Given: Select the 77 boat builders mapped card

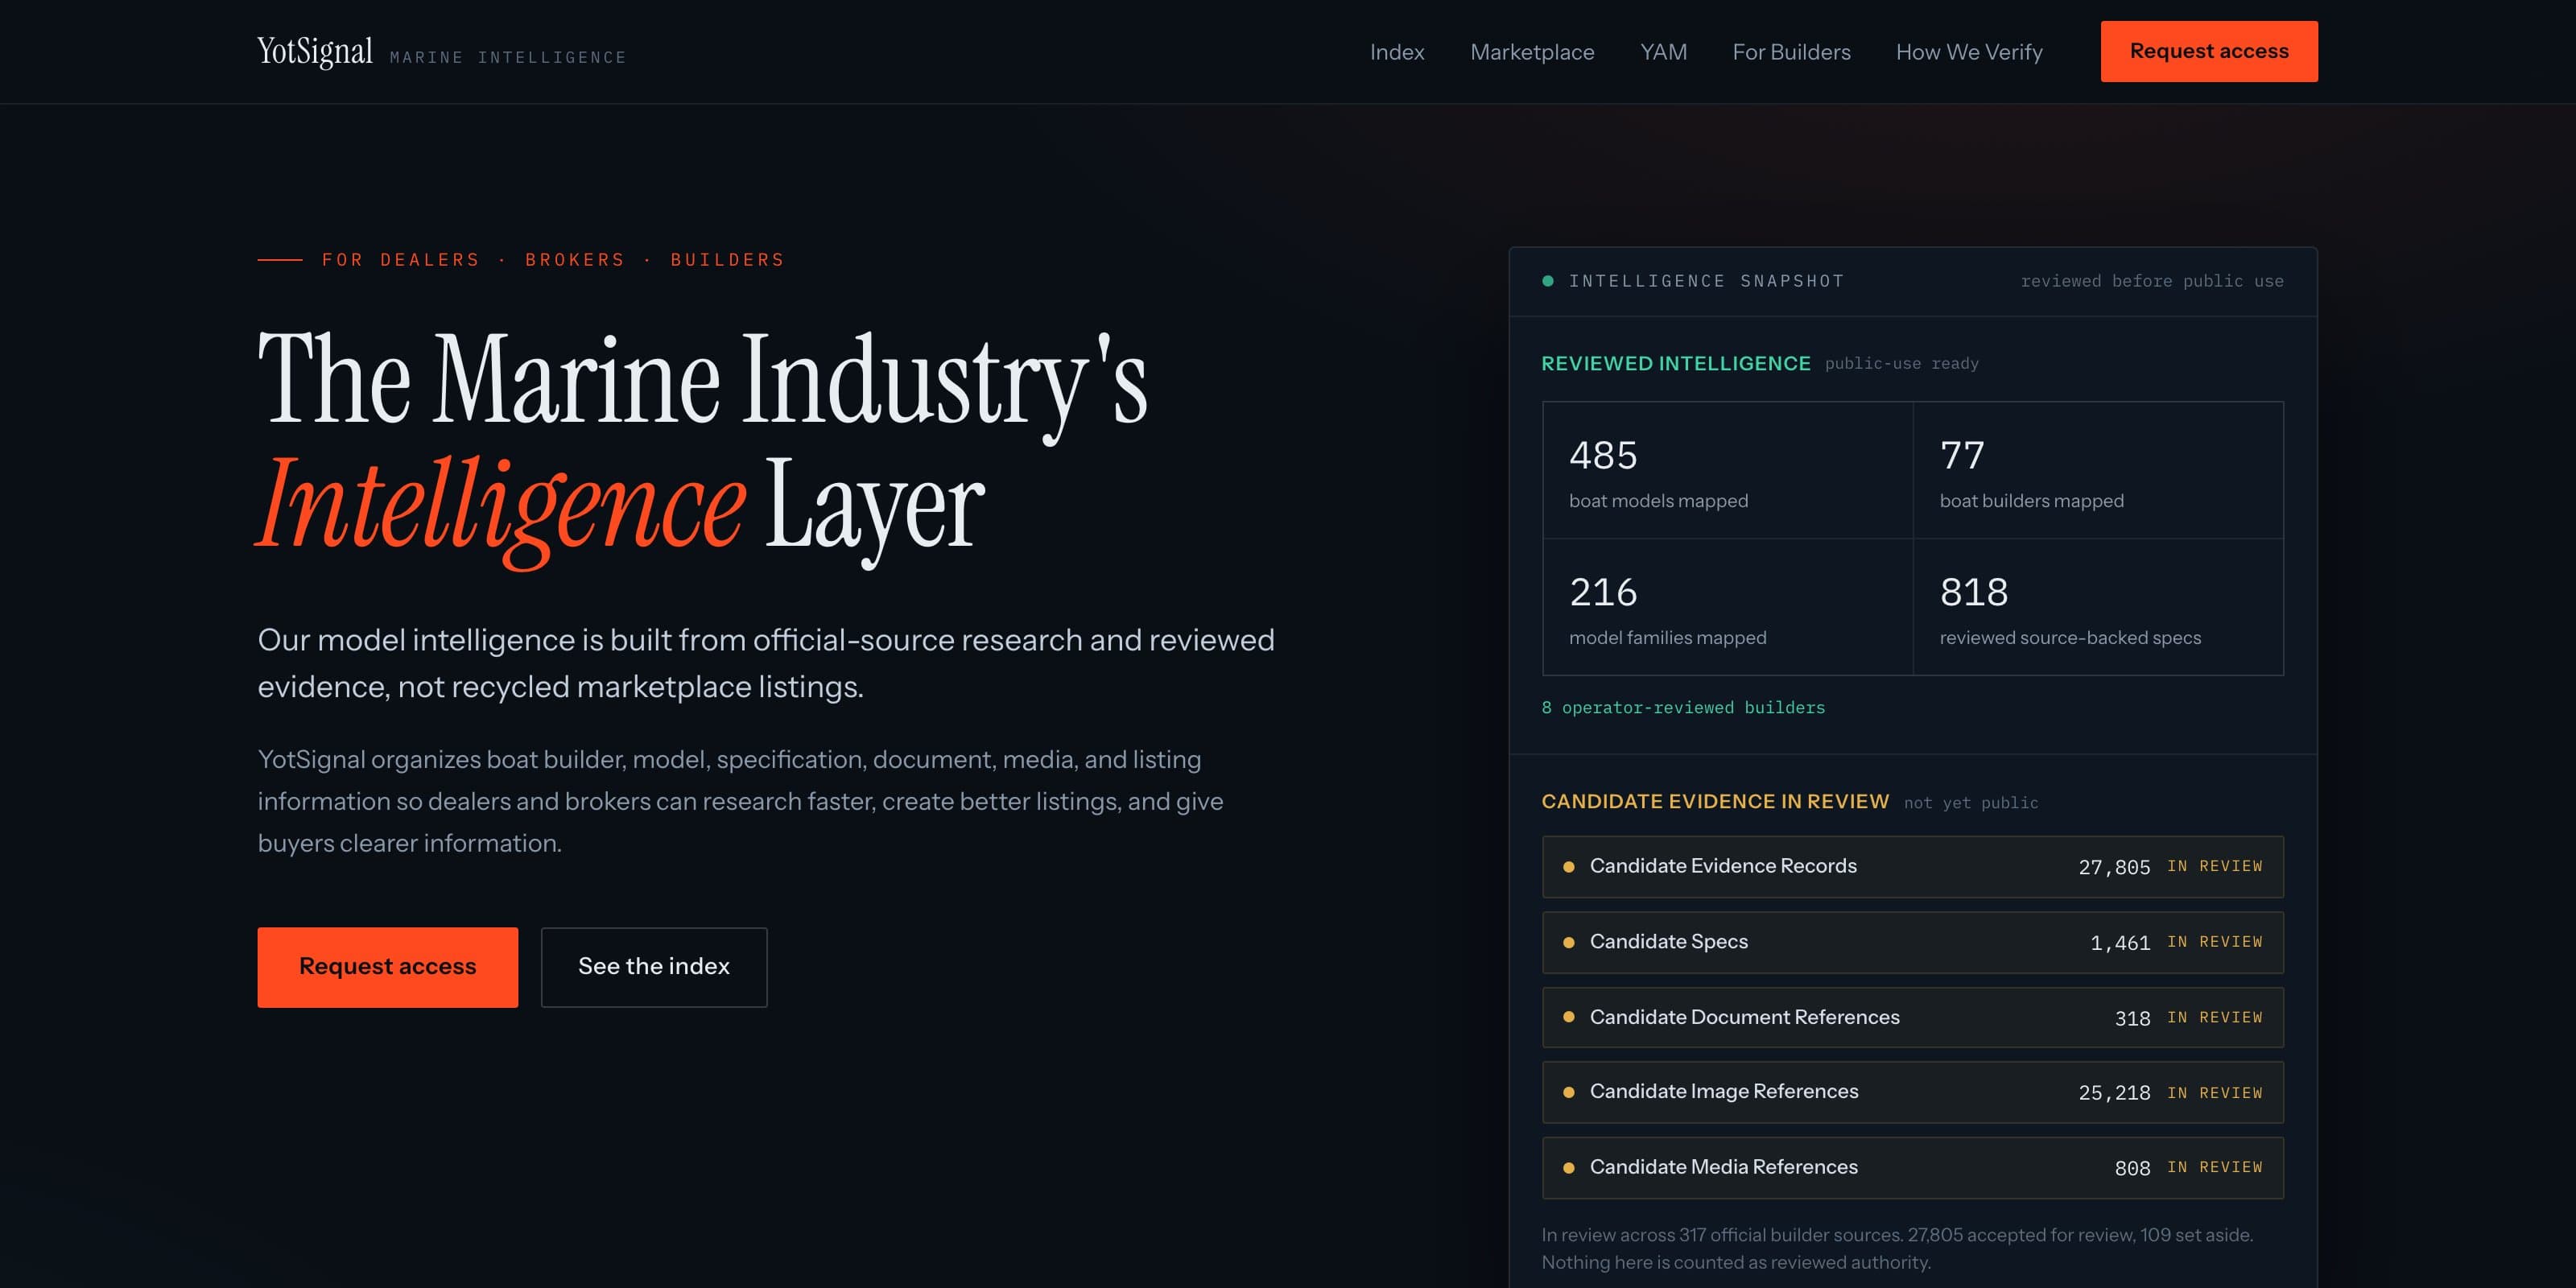Looking at the screenshot, I should [x=2098, y=470].
